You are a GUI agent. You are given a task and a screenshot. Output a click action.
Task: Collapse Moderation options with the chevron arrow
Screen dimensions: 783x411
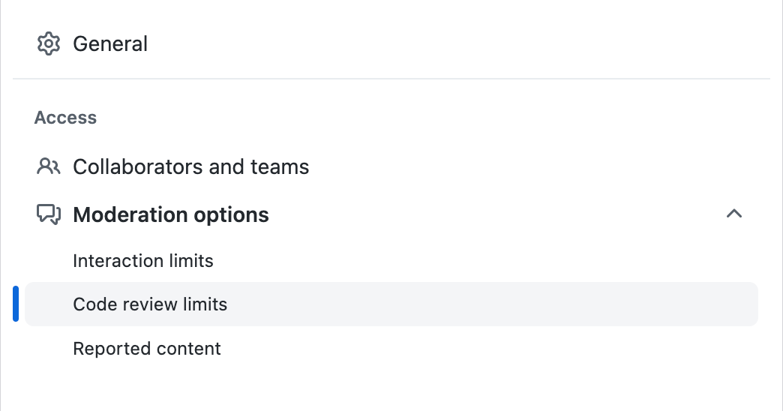(734, 214)
